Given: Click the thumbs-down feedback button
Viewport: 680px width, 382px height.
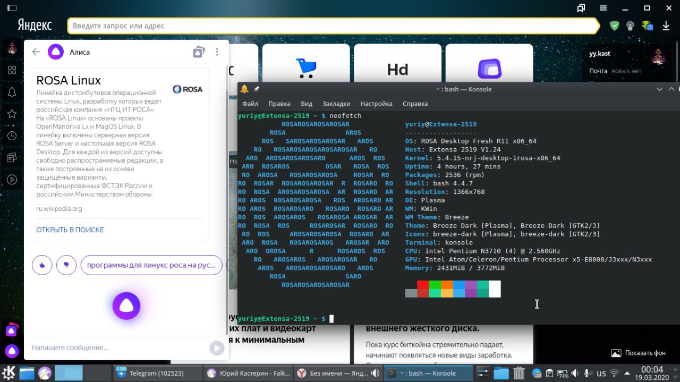Looking at the screenshot, I should tap(66, 265).
